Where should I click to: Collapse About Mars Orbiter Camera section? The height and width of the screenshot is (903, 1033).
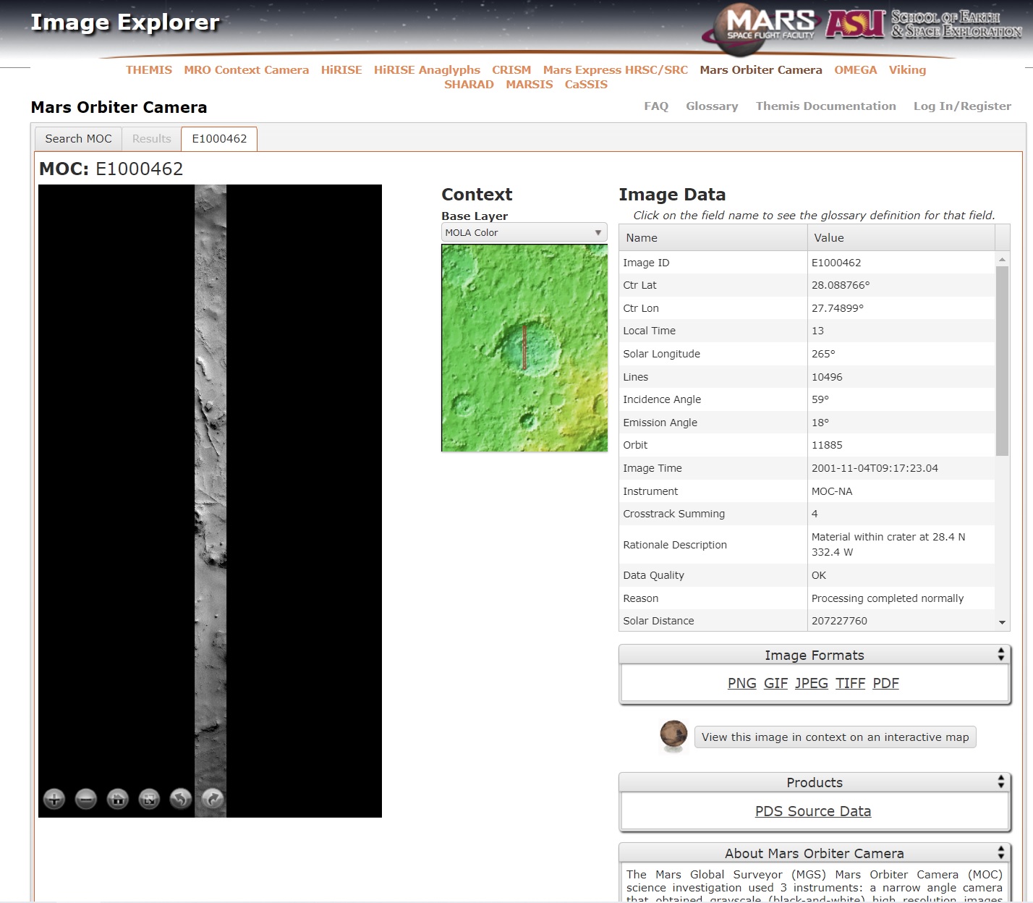click(x=1000, y=853)
